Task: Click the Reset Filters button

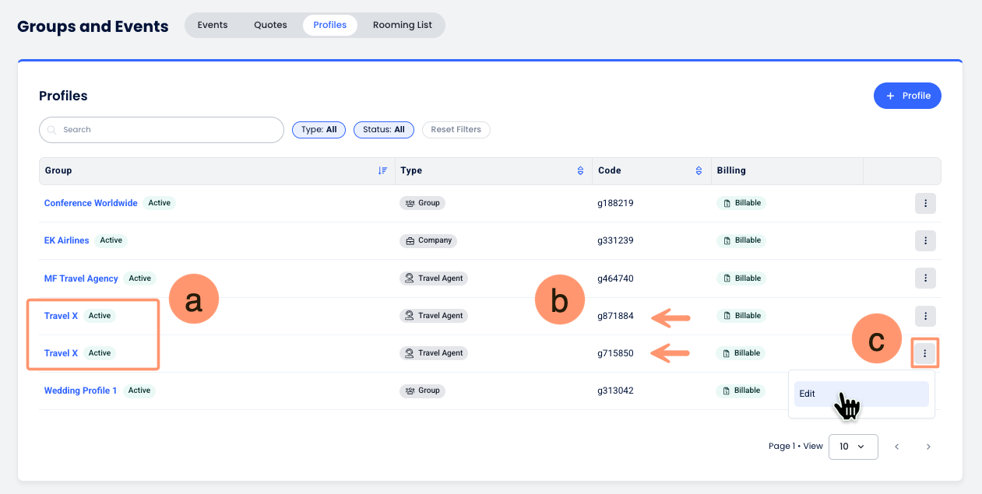Action: 456,130
